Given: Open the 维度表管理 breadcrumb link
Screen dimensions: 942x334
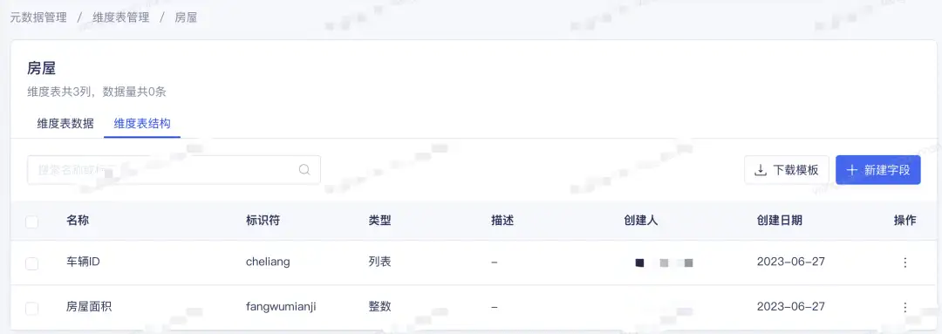Looking at the screenshot, I should (120, 17).
